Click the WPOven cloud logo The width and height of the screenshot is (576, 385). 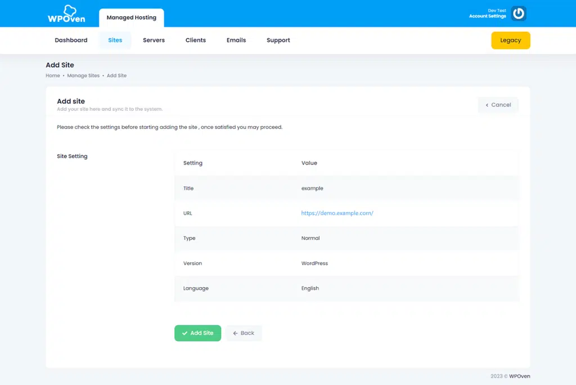tap(66, 14)
